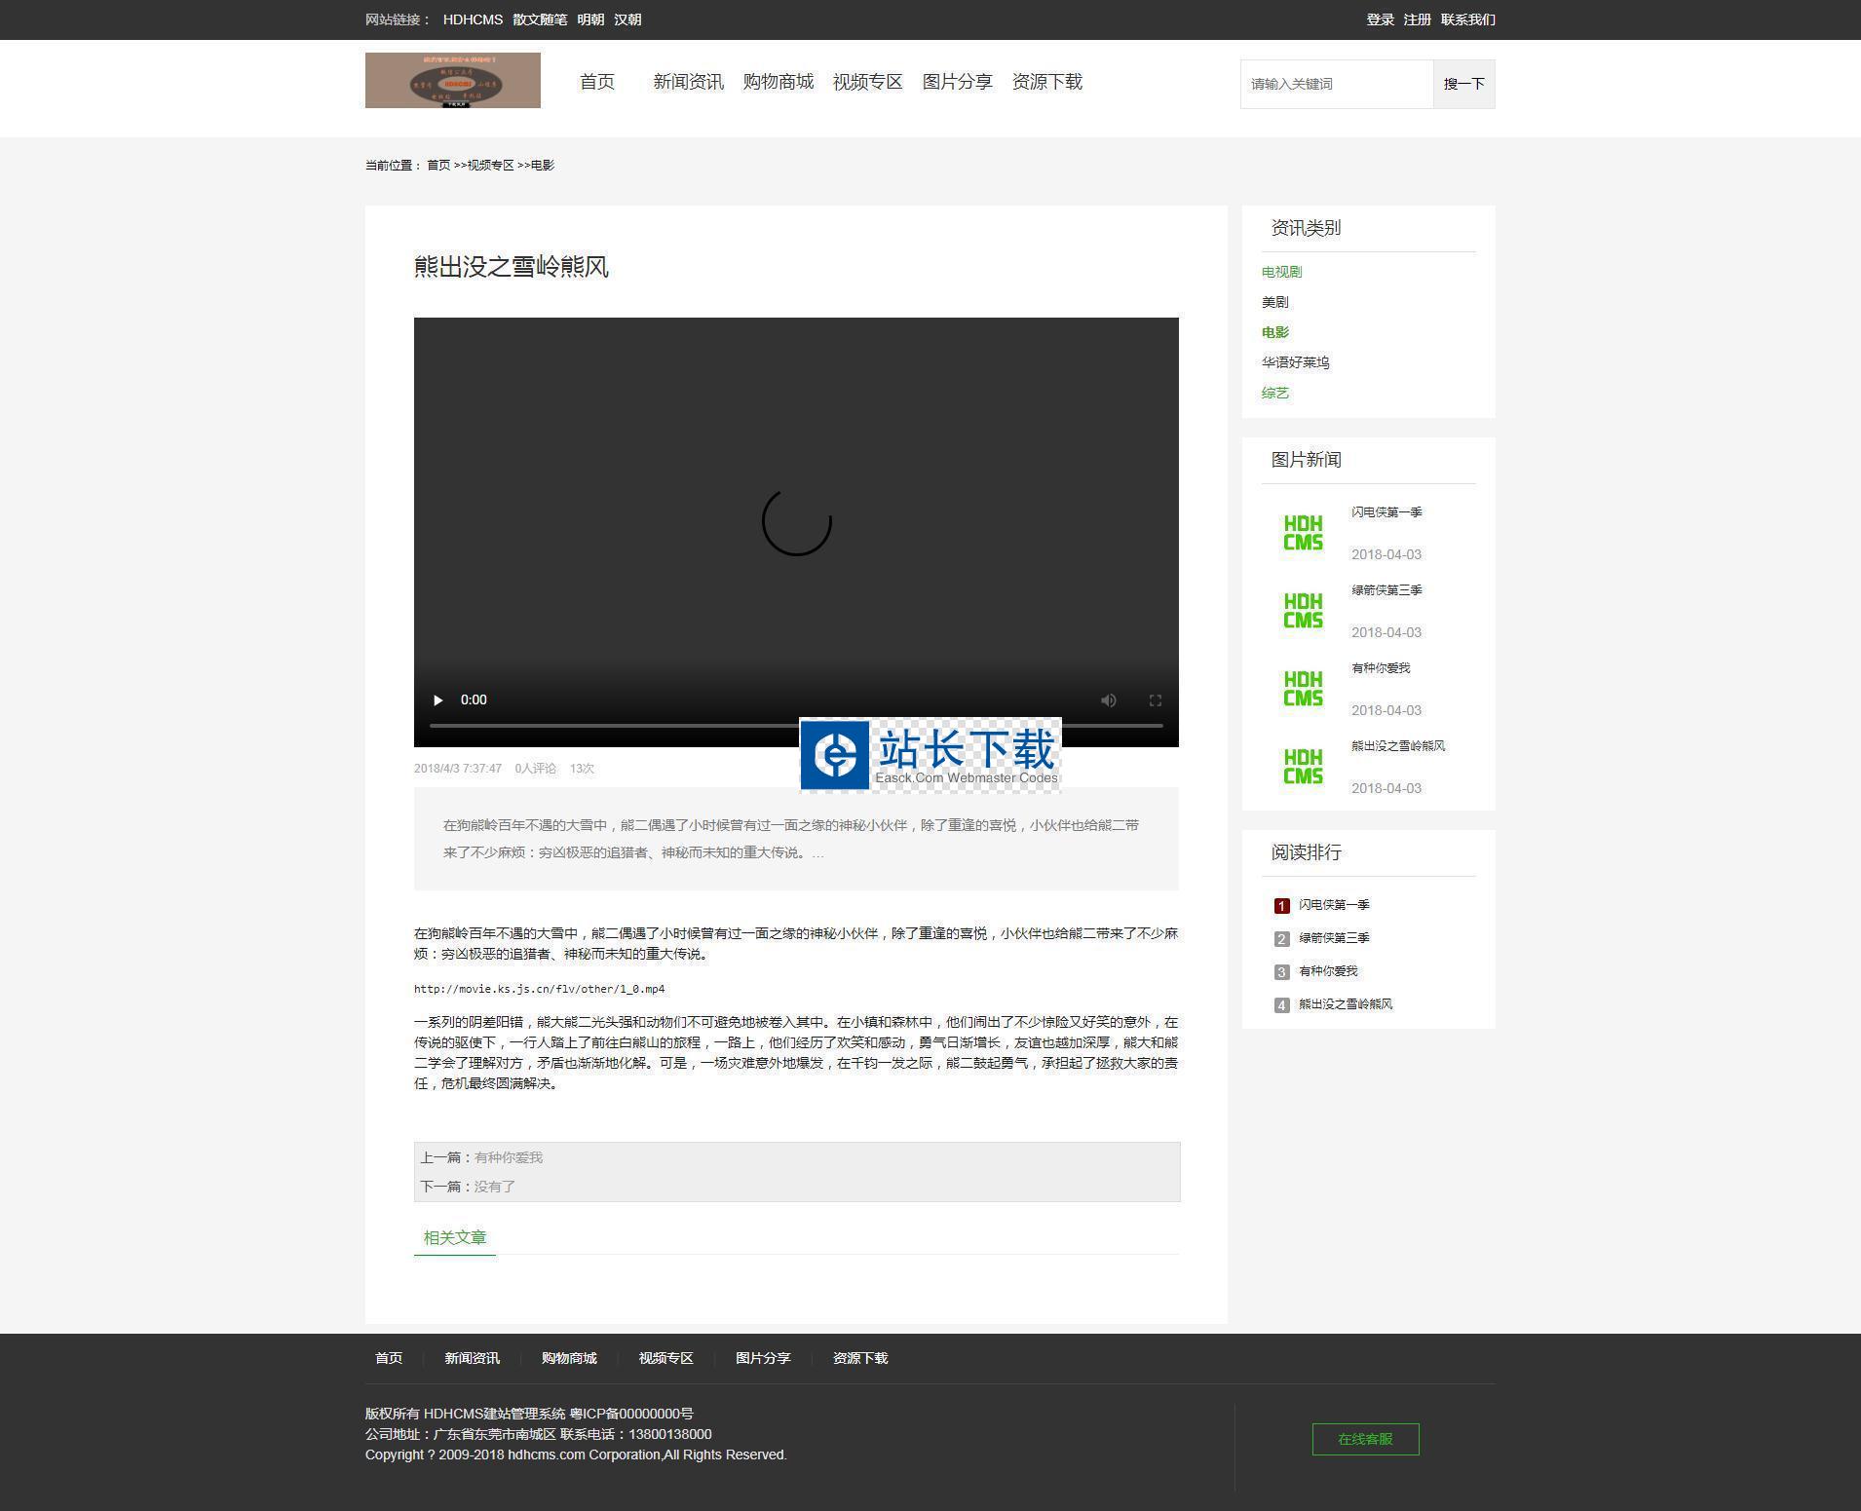The image size is (1861, 1511).
Task: Open HDH CMS thumbnail for 绿箭侠第三季
Action: coord(1303,611)
